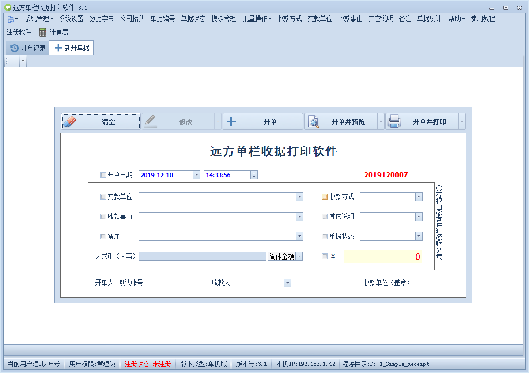The image size is (529, 373).
Task: Click the green application icon in title bar
Action: [x=8, y=8]
